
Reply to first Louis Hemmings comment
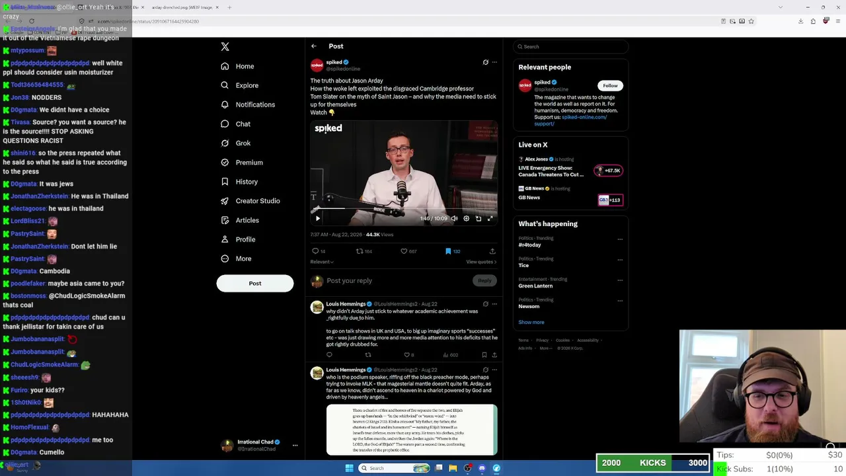(x=329, y=355)
